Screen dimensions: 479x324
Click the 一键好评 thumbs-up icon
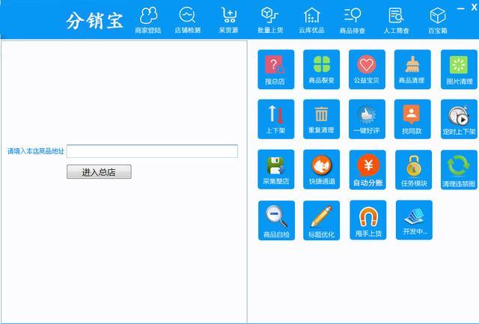(x=367, y=119)
